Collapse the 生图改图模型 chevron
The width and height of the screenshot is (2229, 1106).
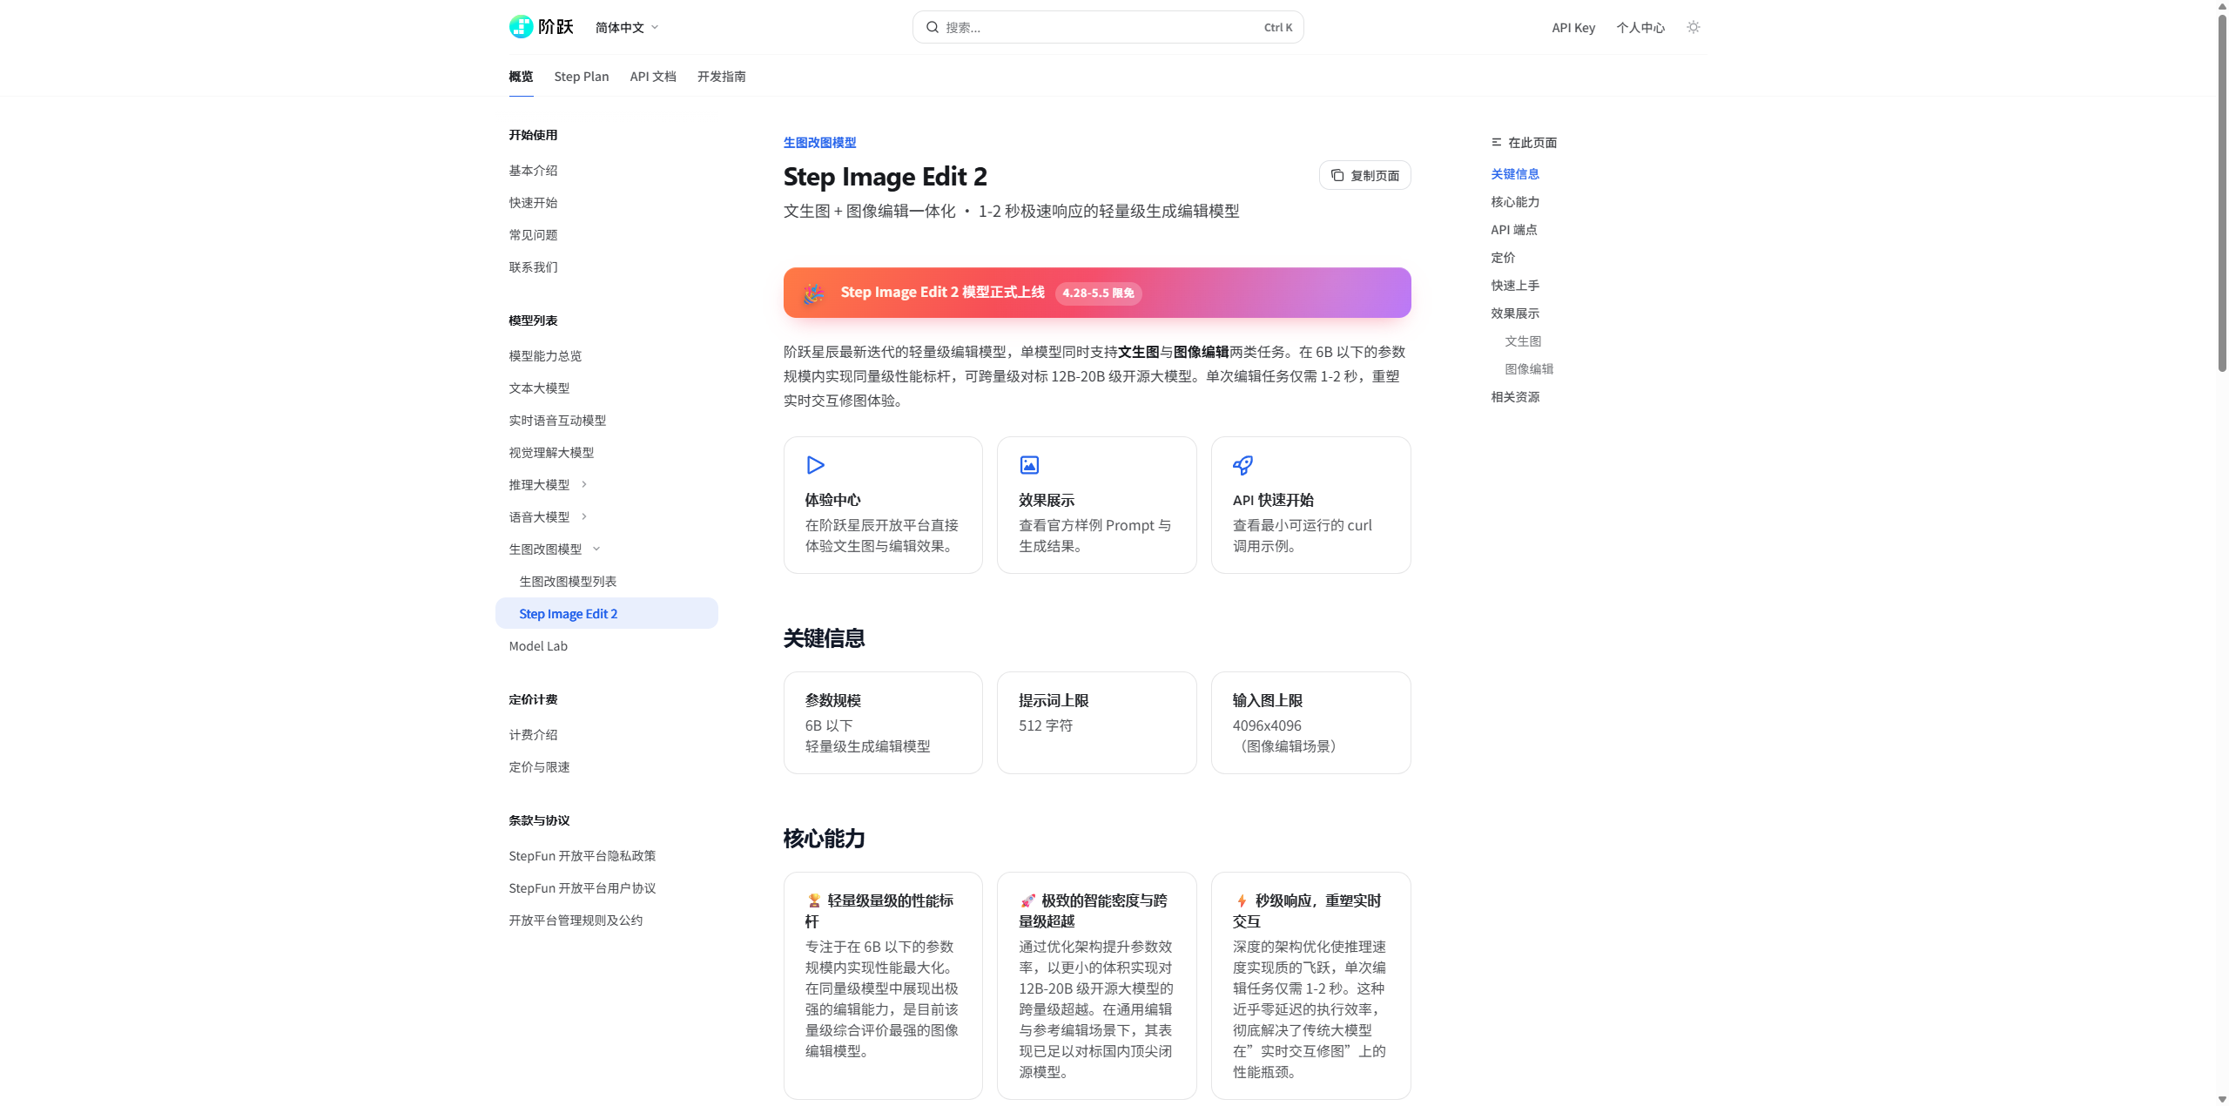coord(596,549)
